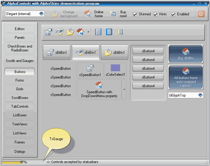210x166 pixels.
Task: Click the second sSpeedButton flat button
Action: click(x=61, y=77)
